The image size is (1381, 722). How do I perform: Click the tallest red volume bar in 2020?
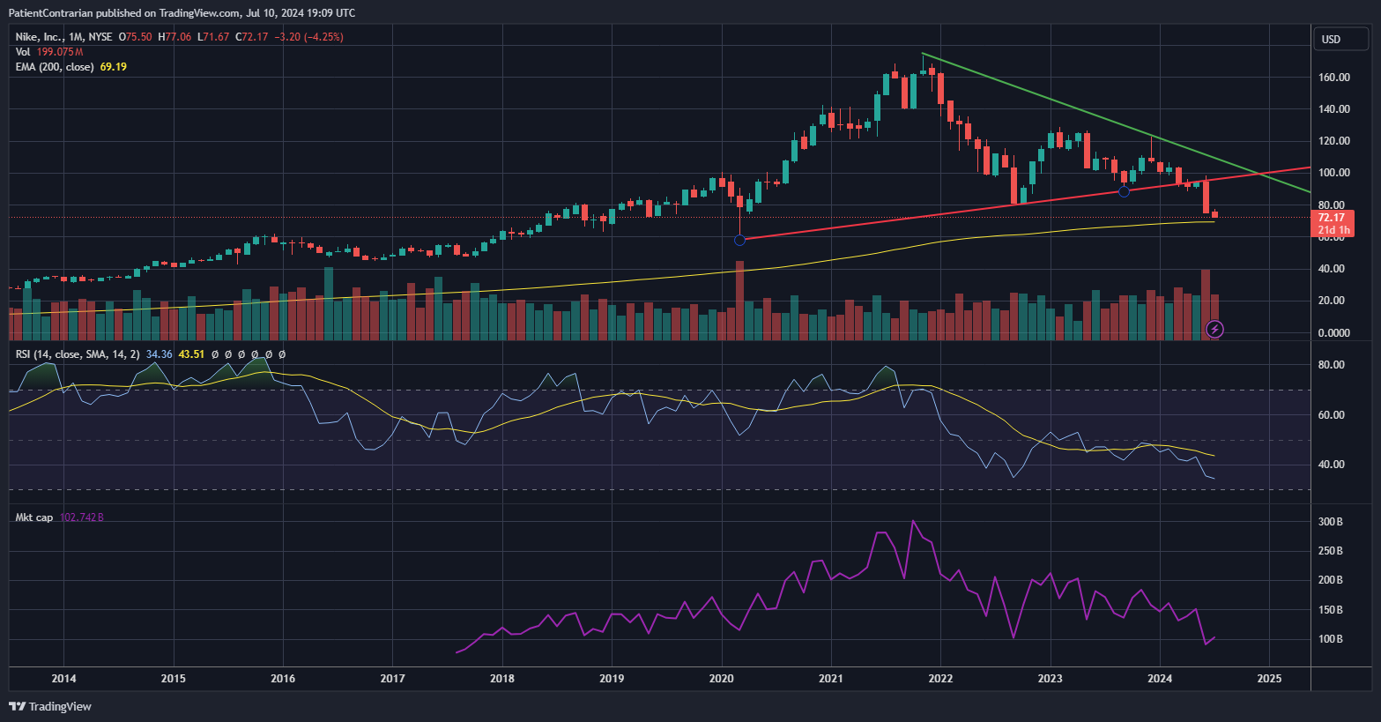click(x=739, y=301)
